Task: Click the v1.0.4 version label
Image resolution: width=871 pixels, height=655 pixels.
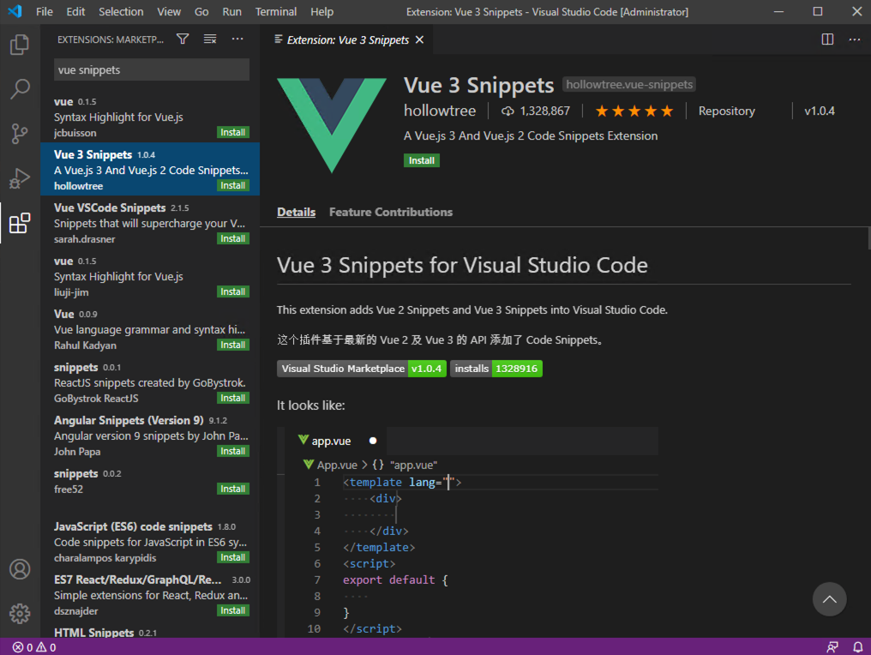Action: pyautogui.click(x=820, y=111)
